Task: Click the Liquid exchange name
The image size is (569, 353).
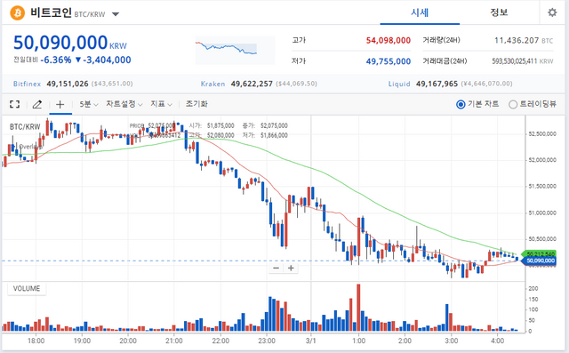Action: click(399, 84)
